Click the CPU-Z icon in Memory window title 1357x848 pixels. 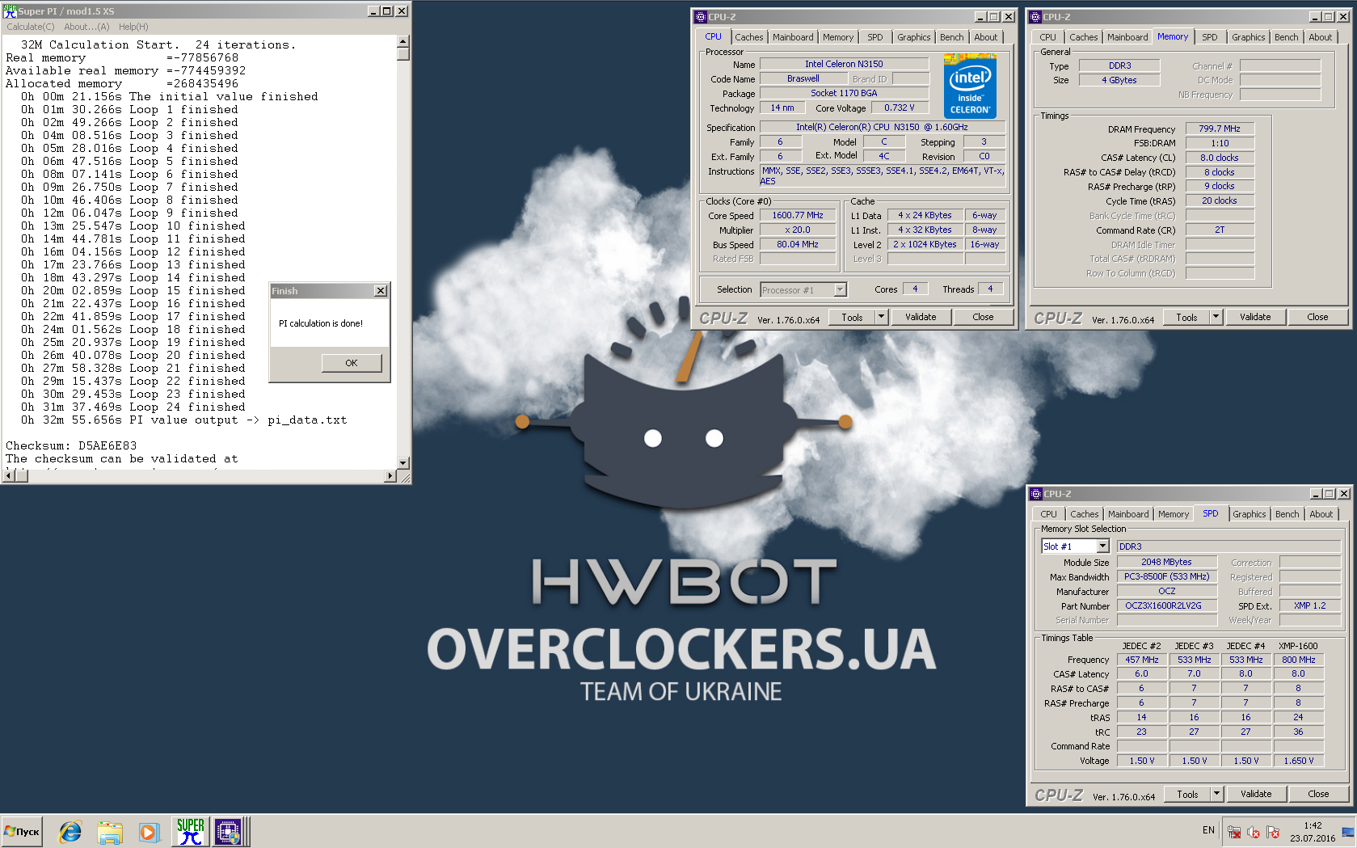(x=1035, y=17)
